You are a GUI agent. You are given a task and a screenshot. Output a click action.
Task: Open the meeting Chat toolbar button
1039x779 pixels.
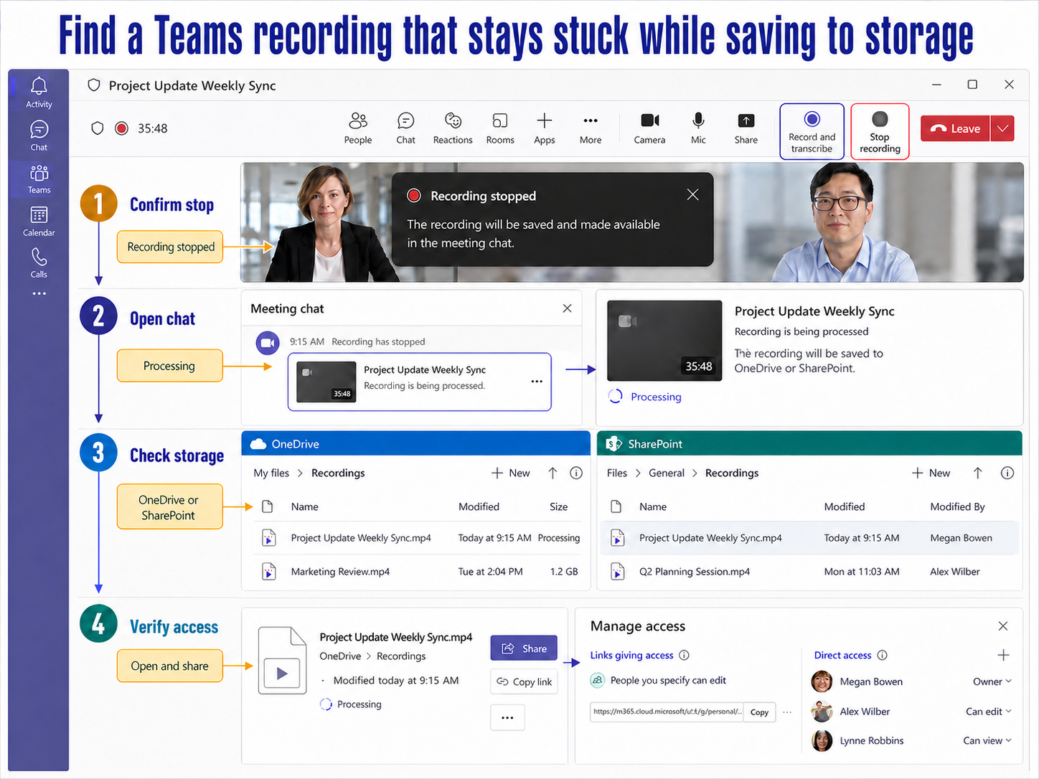pos(405,128)
